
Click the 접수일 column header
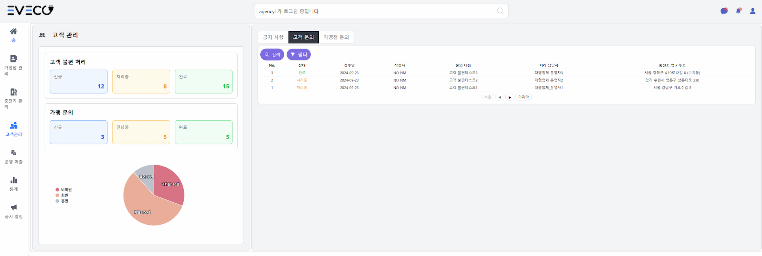349,65
